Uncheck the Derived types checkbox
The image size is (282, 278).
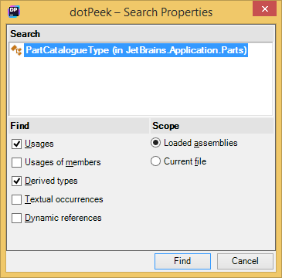[x=16, y=181]
